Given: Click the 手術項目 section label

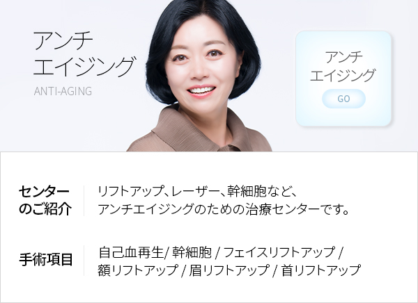Looking at the screenshot, I should click(45, 260).
